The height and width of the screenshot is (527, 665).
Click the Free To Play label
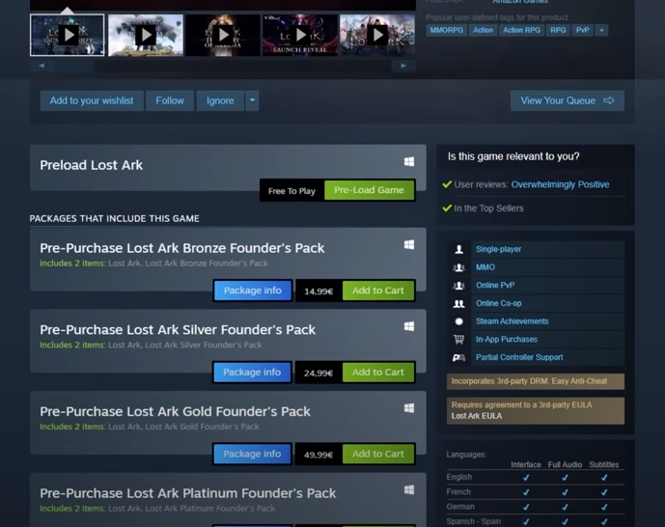coord(291,191)
